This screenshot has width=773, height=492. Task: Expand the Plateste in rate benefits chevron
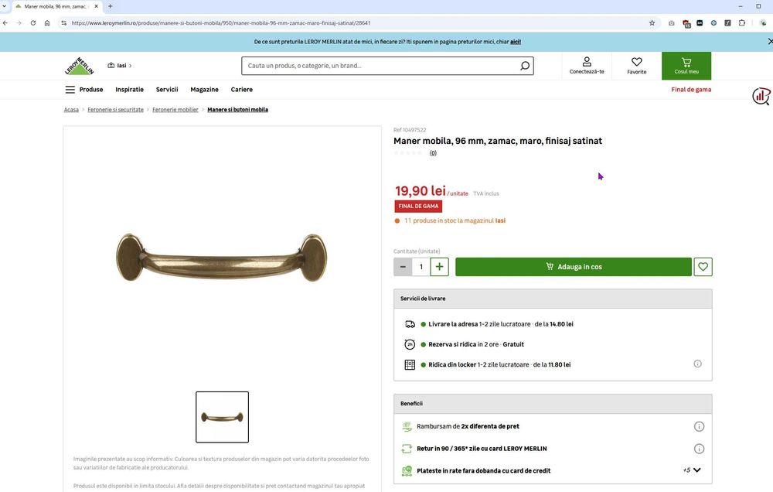point(696,470)
